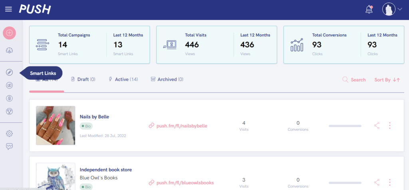Open the padlock sidebar icon
This screenshot has width=409, height=190.
coord(10,98)
